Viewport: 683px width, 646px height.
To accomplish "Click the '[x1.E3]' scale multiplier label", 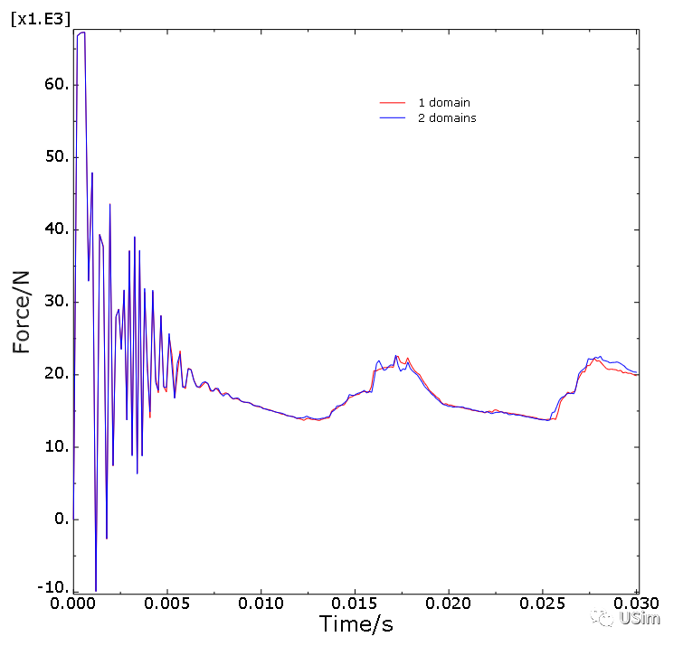I will [x=40, y=19].
